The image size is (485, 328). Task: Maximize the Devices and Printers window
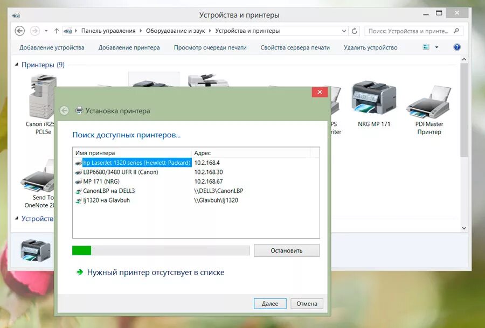[x=439, y=13]
